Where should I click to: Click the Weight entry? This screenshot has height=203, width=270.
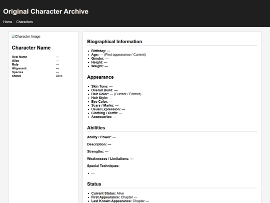99,66
